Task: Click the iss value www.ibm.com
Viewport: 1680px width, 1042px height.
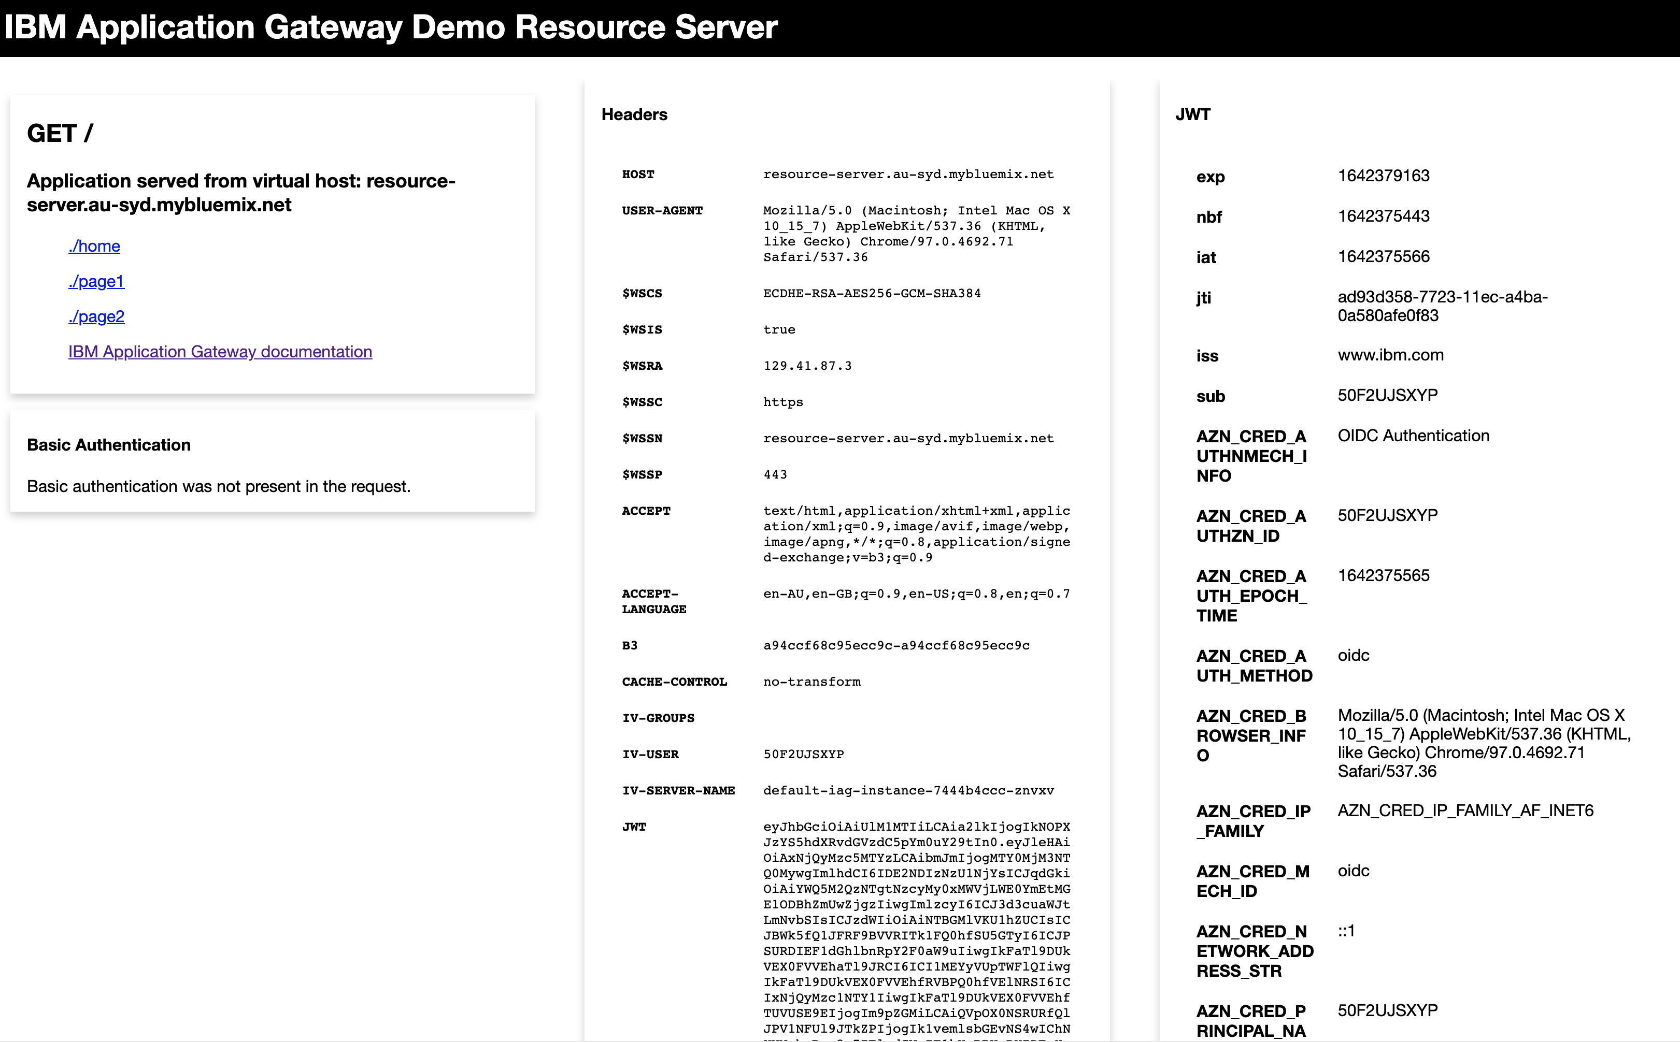Action: point(1390,355)
